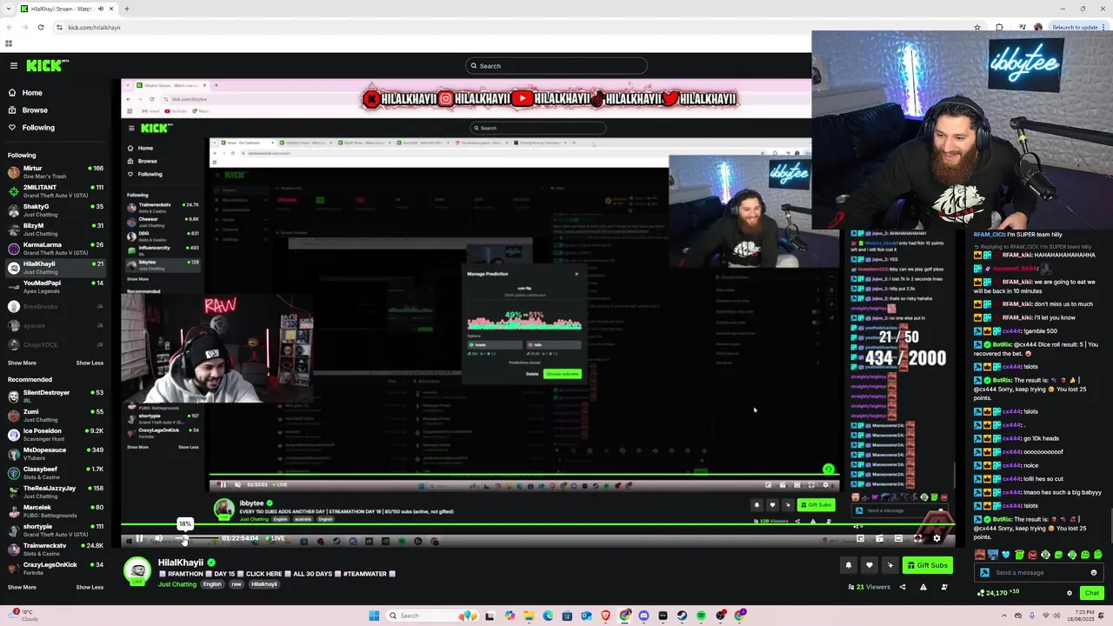Click the Send a message field

click(1039, 572)
